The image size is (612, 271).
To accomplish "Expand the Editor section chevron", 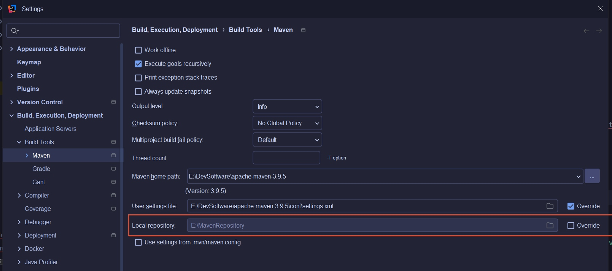I will 11,75.
